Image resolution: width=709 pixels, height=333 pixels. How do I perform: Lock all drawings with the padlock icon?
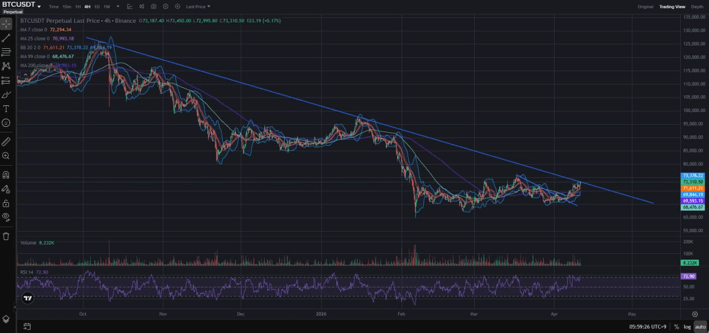6,203
